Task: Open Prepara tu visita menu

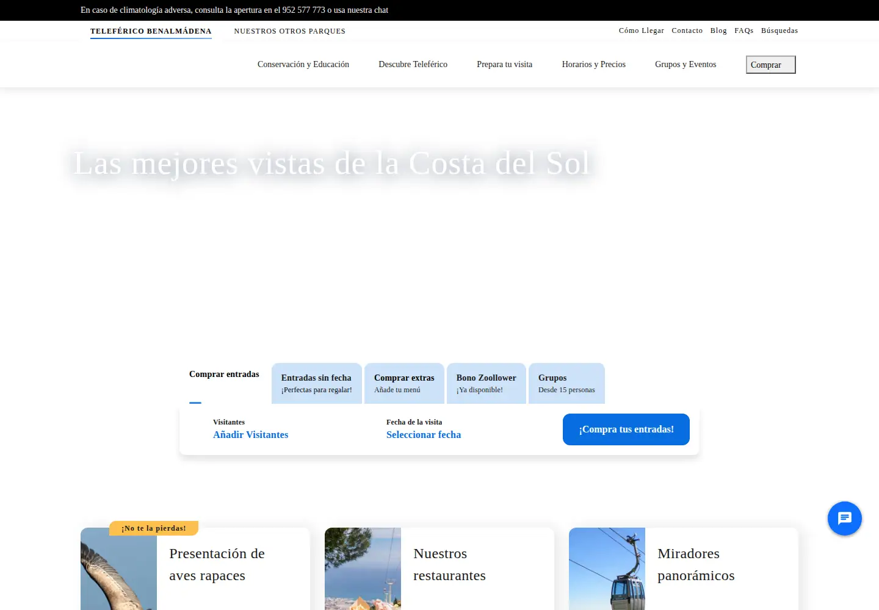Action: point(505,64)
